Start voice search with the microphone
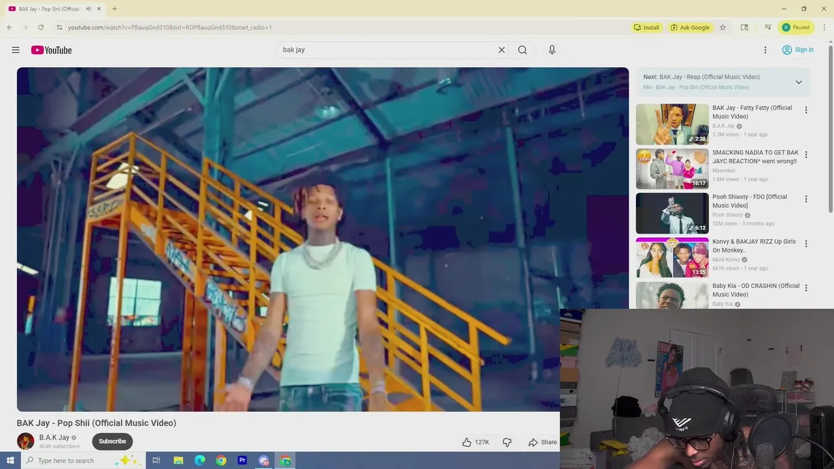 (552, 50)
